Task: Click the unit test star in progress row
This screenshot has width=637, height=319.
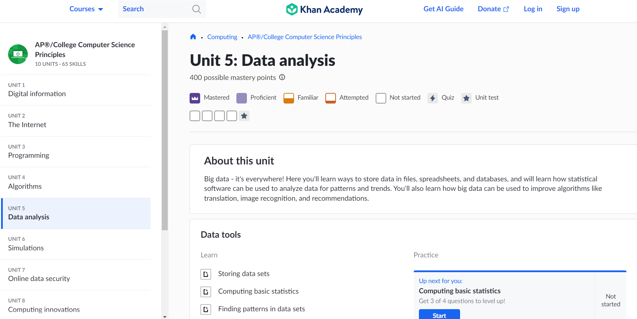Action: pyautogui.click(x=244, y=116)
